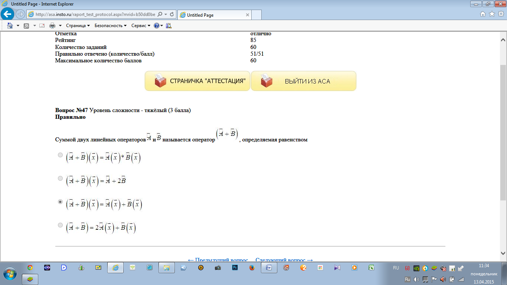Open address bar autocomplete dropdown arrow
The width and height of the screenshot is (507, 285).
coord(166,14)
